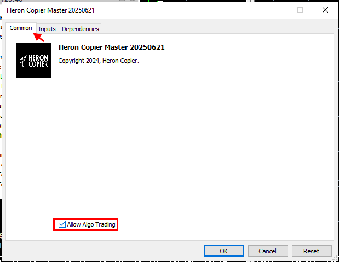339x262 pixels.
Task: Click the 'HERON' word in the logo
Action: (x=38, y=58)
